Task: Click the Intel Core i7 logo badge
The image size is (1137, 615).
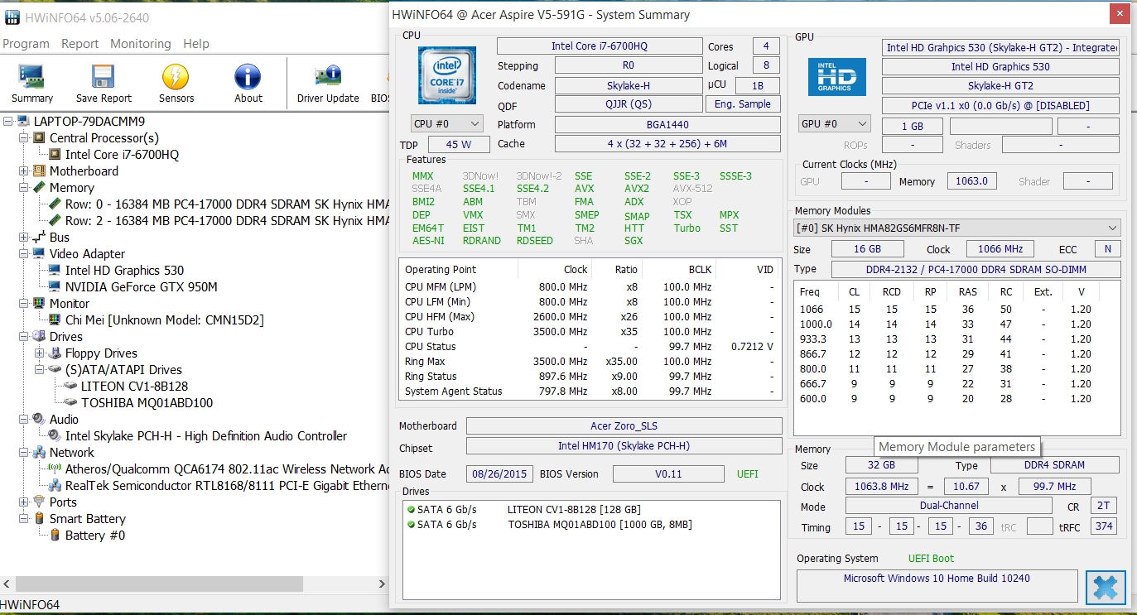Action: pos(446,77)
